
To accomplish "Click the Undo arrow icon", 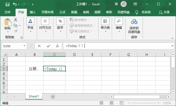I will (x=15, y=4).
